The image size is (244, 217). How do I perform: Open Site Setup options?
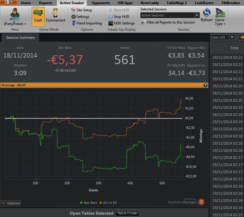point(82,10)
